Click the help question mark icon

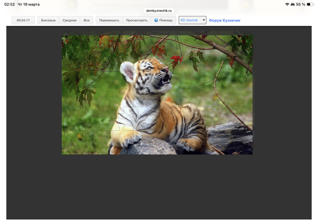pos(156,20)
